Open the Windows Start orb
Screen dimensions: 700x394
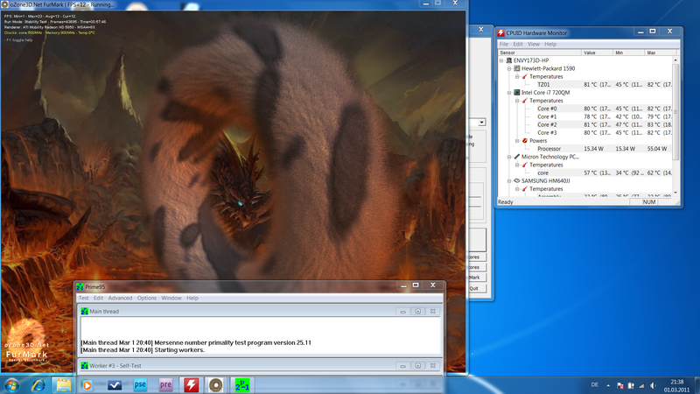(x=11, y=385)
